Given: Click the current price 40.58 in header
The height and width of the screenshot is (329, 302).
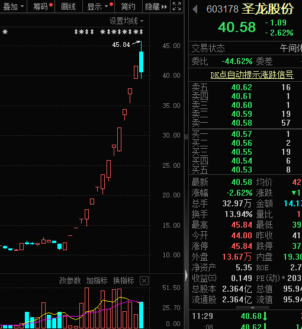Looking at the screenshot, I should click(237, 27).
